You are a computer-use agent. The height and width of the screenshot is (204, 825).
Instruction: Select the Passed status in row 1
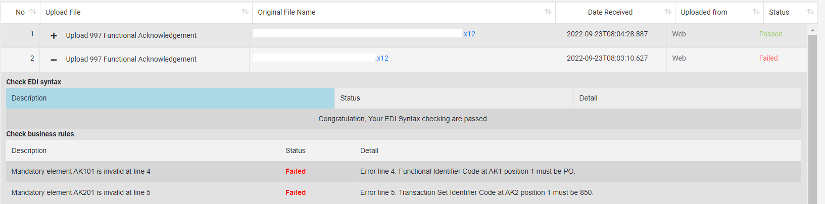770,34
